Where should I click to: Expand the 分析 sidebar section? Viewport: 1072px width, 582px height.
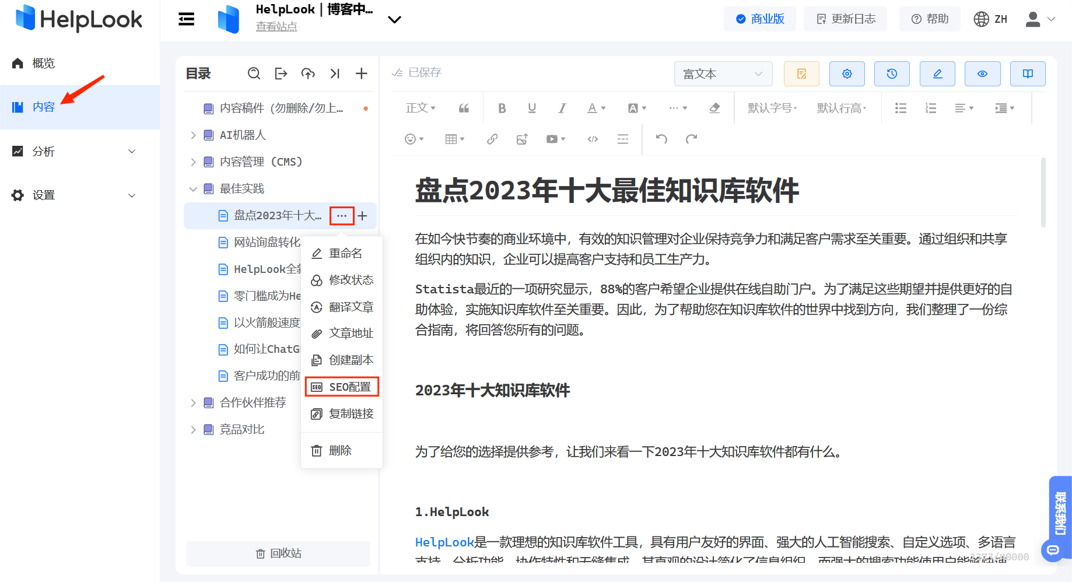tap(132, 152)
